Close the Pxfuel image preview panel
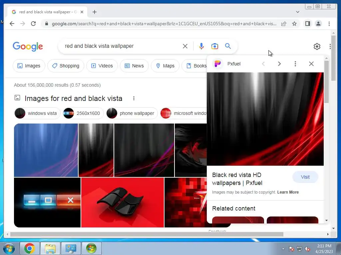 311,64
